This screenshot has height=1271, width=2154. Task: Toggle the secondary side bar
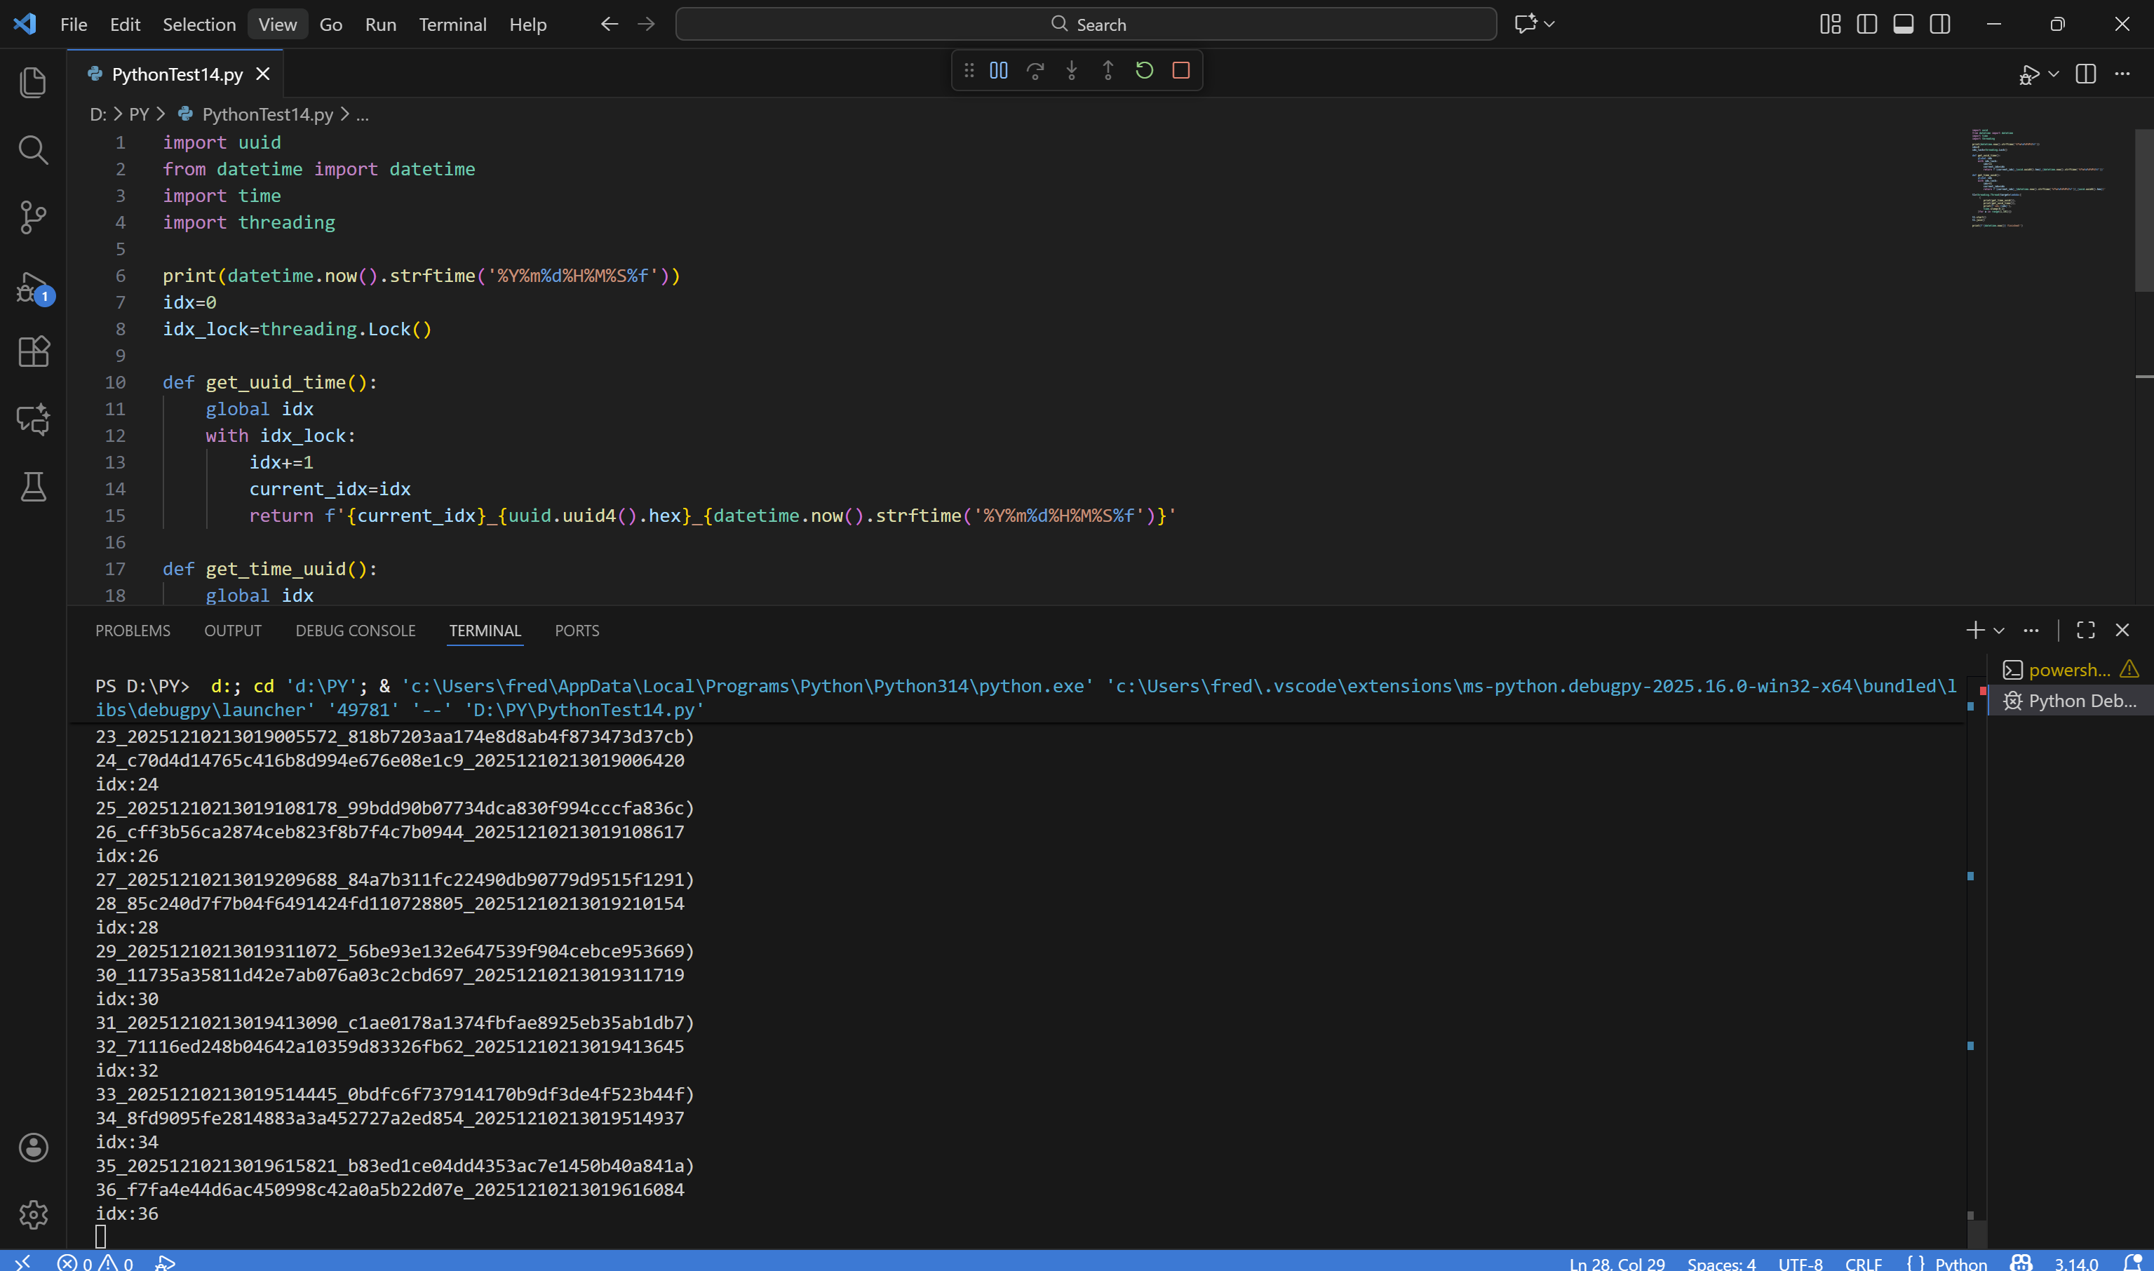point(1940,24)
